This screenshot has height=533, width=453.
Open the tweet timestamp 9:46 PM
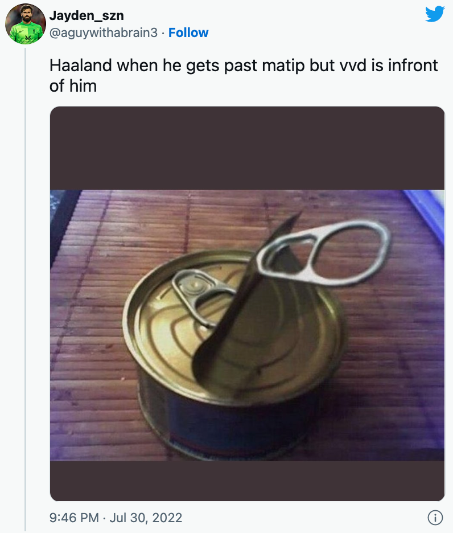pyautogui.click(x=74, y=518)
